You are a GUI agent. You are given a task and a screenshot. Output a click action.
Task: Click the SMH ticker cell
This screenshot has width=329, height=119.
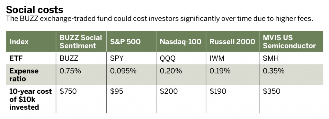[x=271, y=58]
